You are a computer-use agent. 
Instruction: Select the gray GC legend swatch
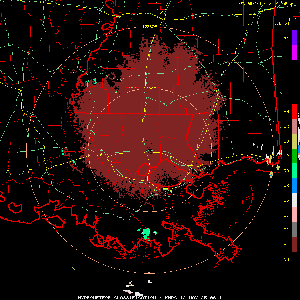(294, 230)
